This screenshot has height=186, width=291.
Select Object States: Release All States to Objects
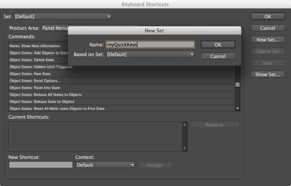(x=45, y=95)
